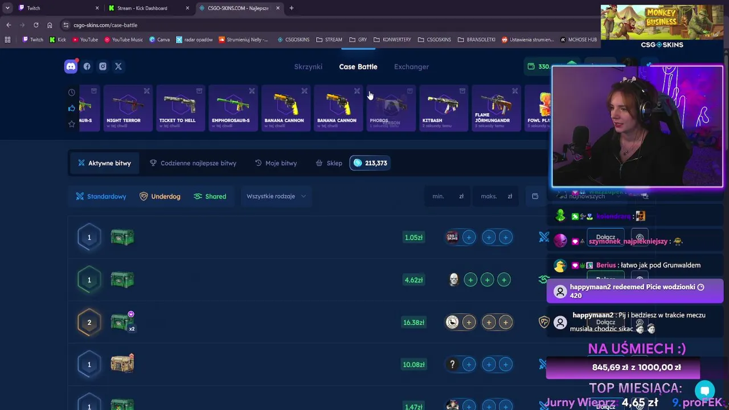Image resolution: width=729 pixels, height=410 pixels.
Task: Click the min. price input field
Action: [448, 196]
